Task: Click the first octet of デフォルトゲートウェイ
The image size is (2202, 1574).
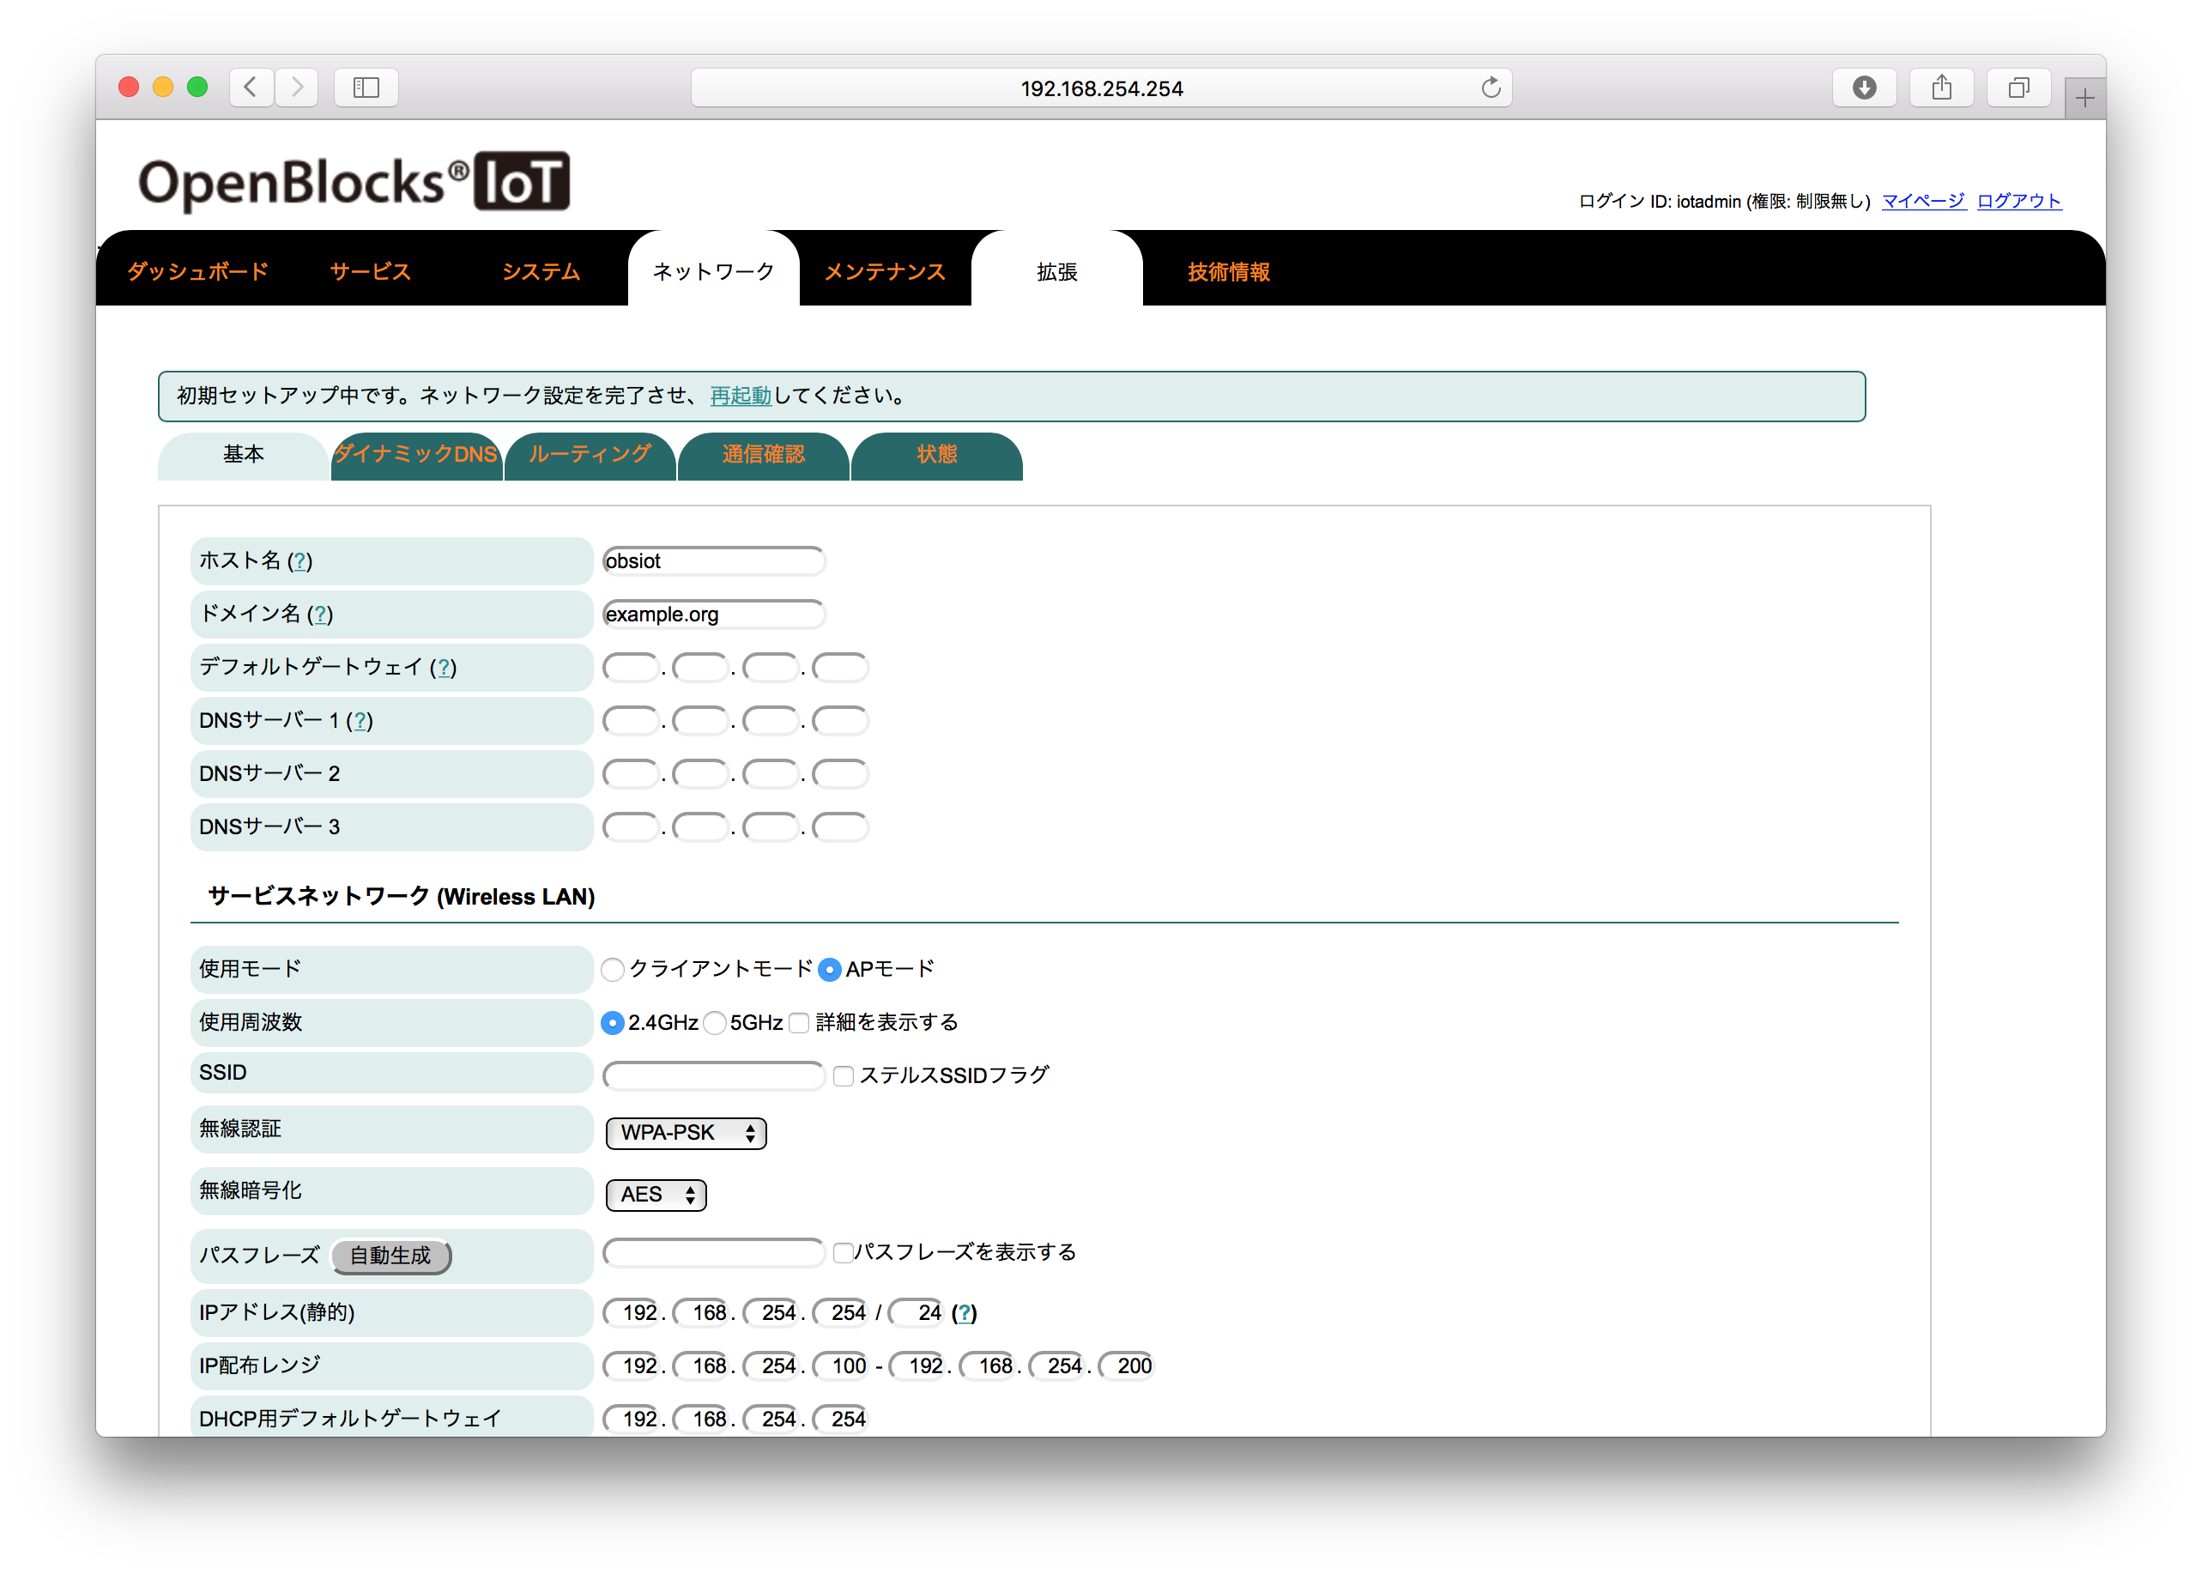Action: [631, 667]
